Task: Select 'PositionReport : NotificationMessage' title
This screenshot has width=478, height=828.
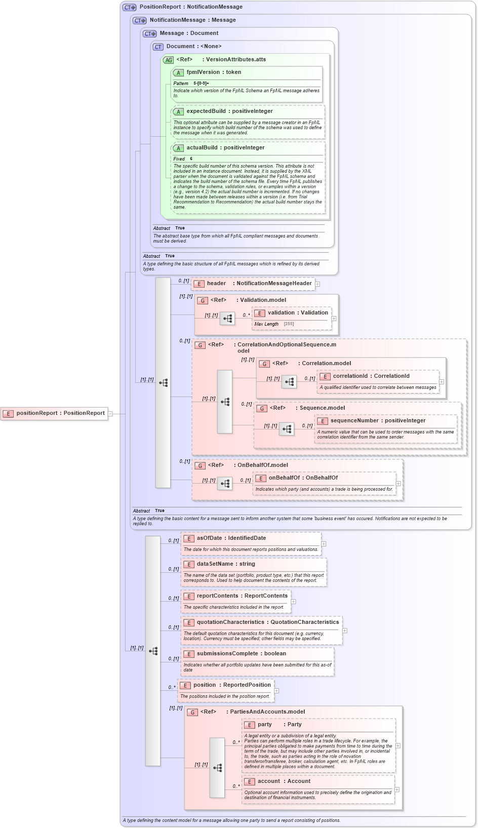Action: coord(191,7)
